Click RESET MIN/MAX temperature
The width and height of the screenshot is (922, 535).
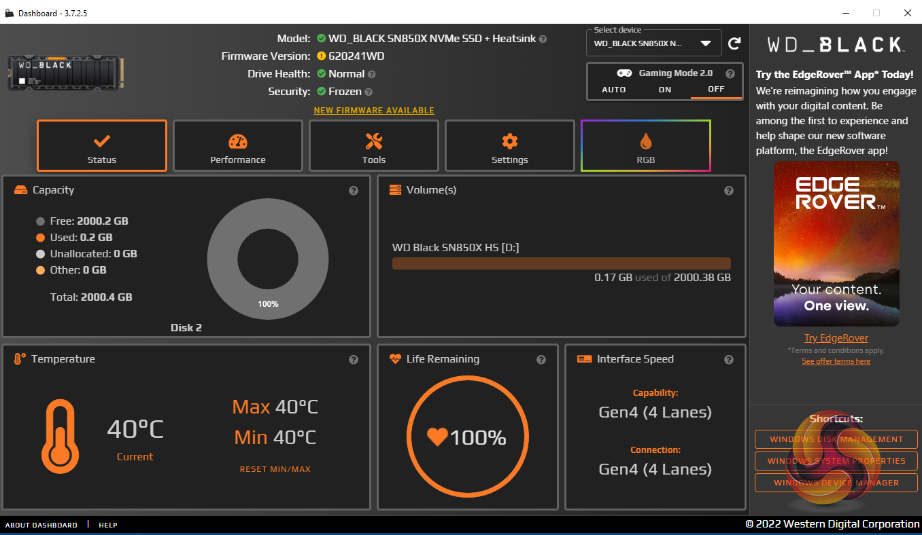pos(275,469)
